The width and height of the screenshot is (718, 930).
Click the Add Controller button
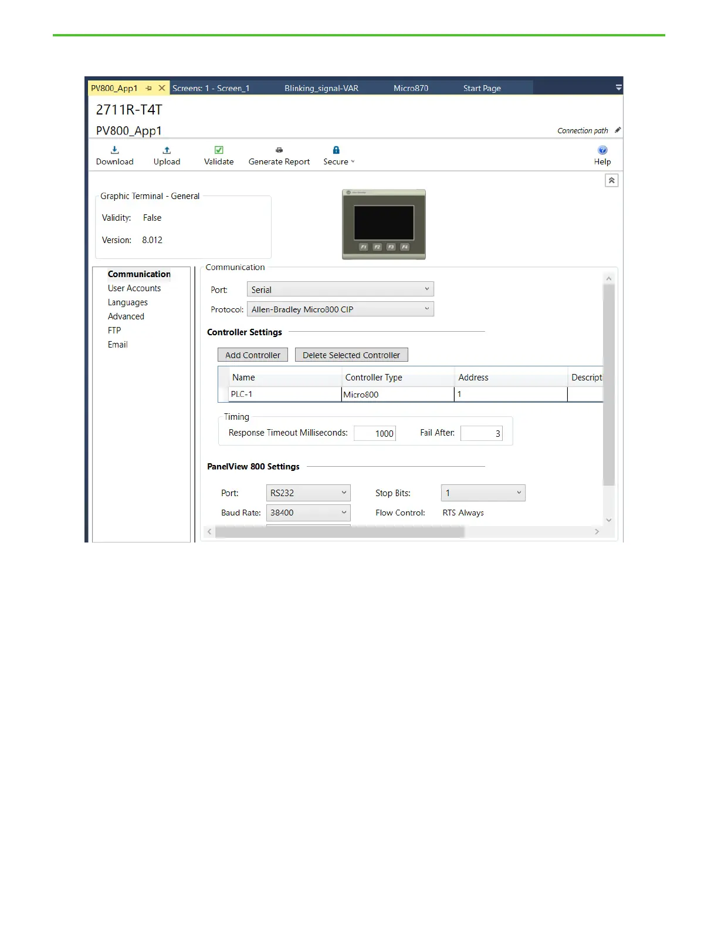point(253,355)
